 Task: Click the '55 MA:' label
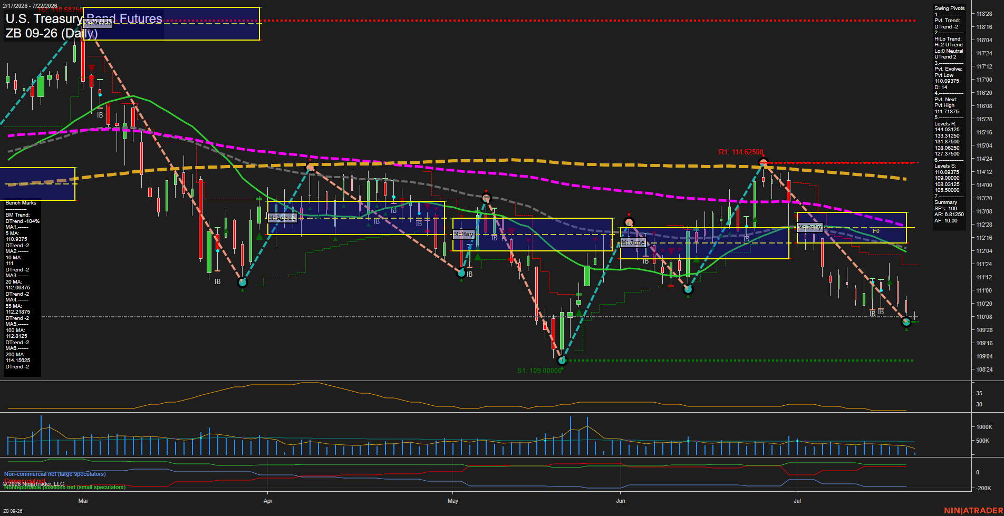[x=14, y=306]
